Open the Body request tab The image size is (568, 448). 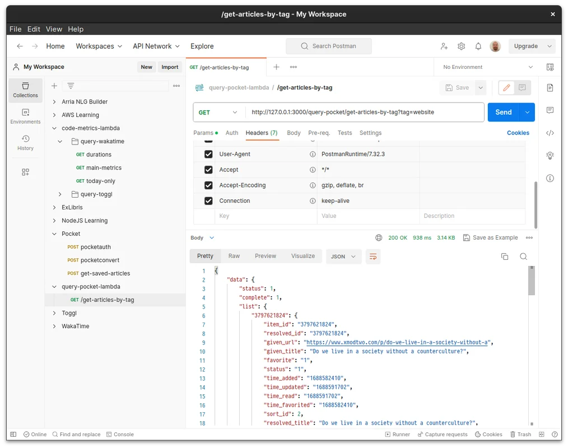point(294,133)
